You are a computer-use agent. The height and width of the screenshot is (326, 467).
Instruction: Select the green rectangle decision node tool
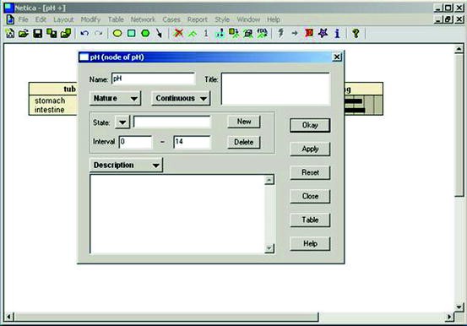click(x=132, y=34)
